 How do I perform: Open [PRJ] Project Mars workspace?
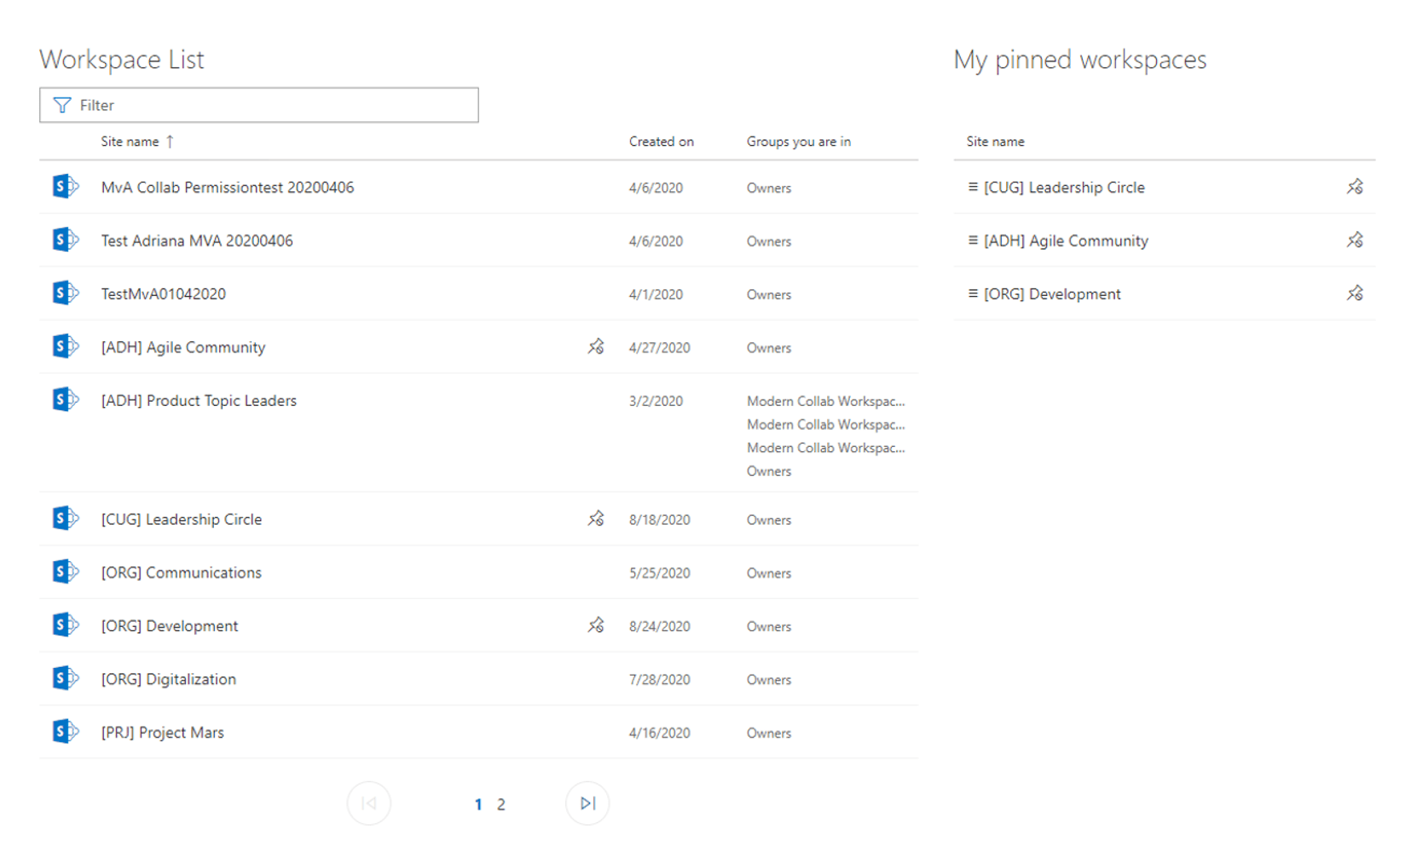click(x=163, y=733)
